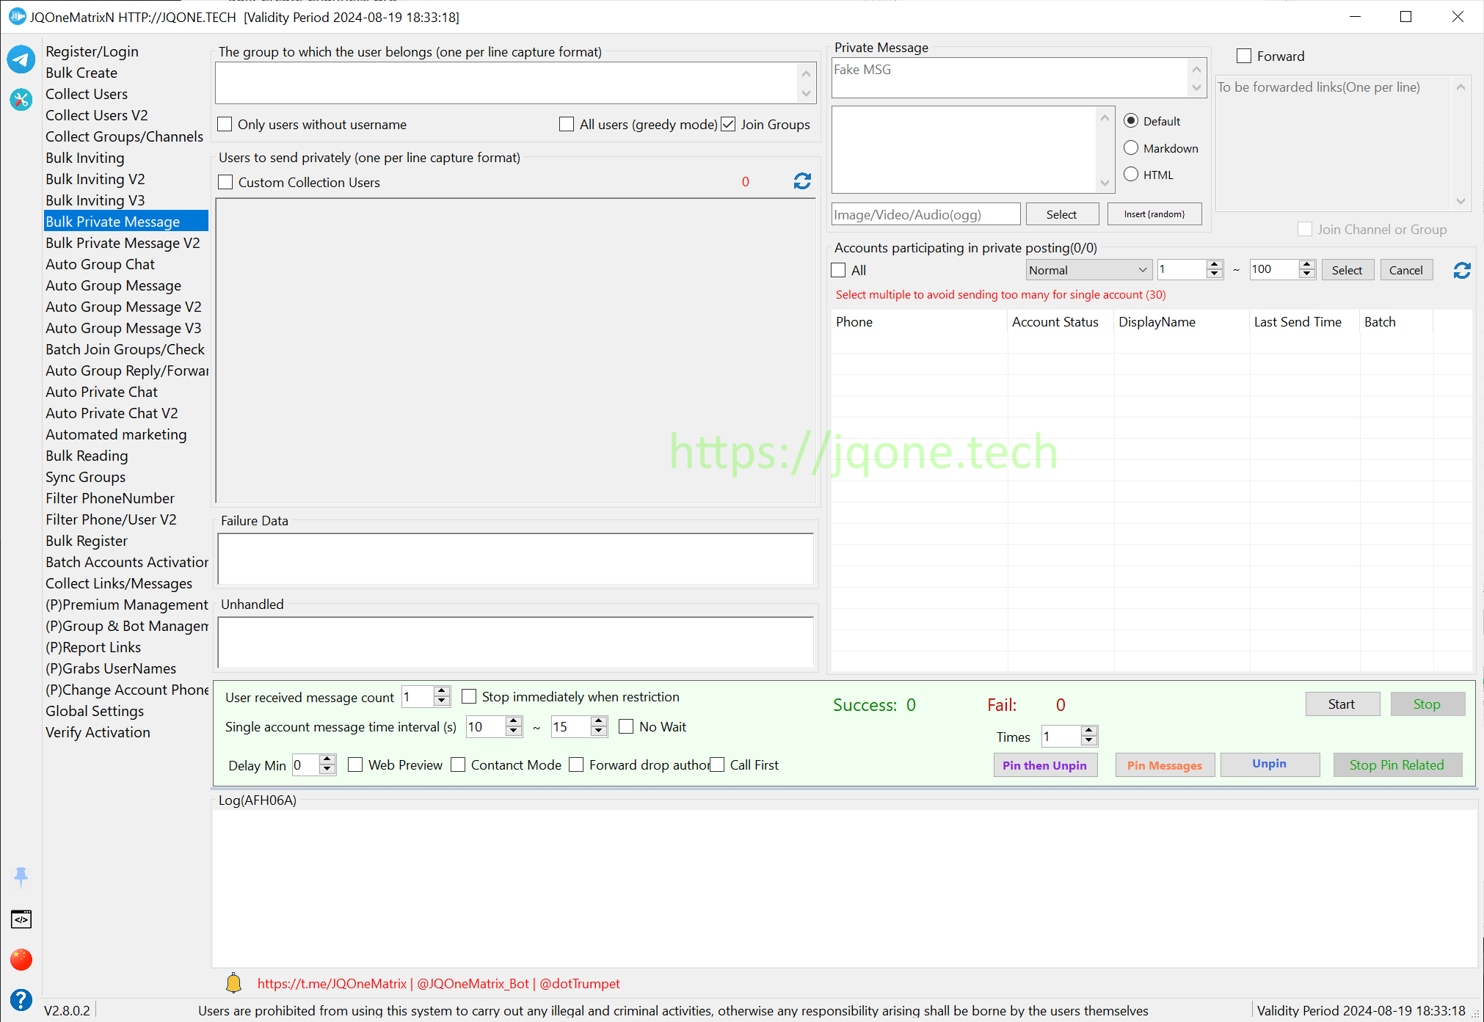
Task: Refresh the participating accounts list
Action: (x=1462, y=271)
